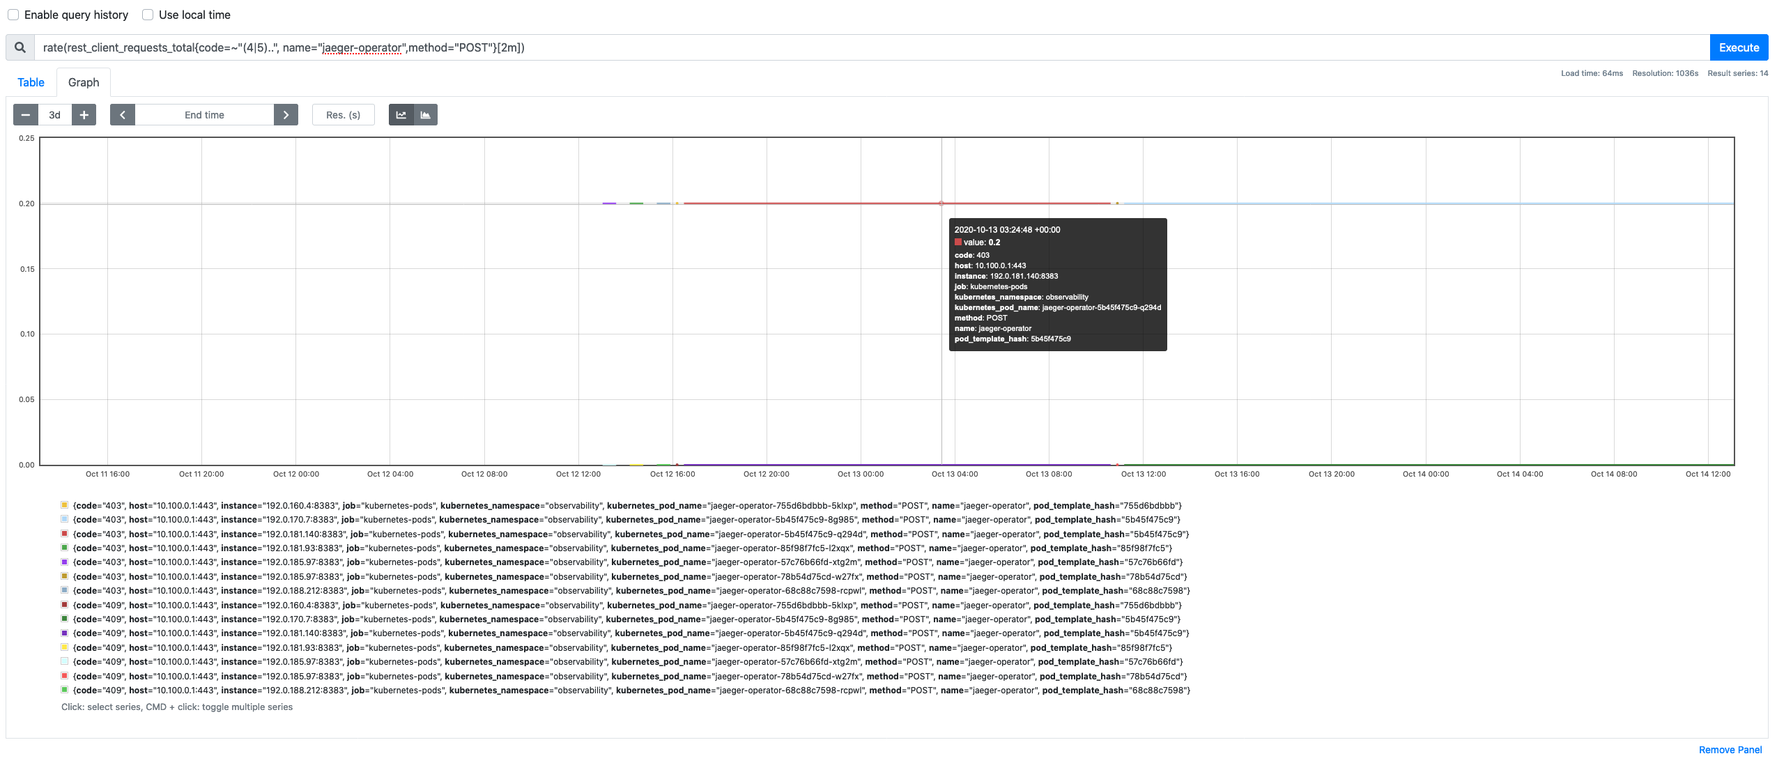Click the yellow legend swatch for pod l2qxq

point(63,647)
